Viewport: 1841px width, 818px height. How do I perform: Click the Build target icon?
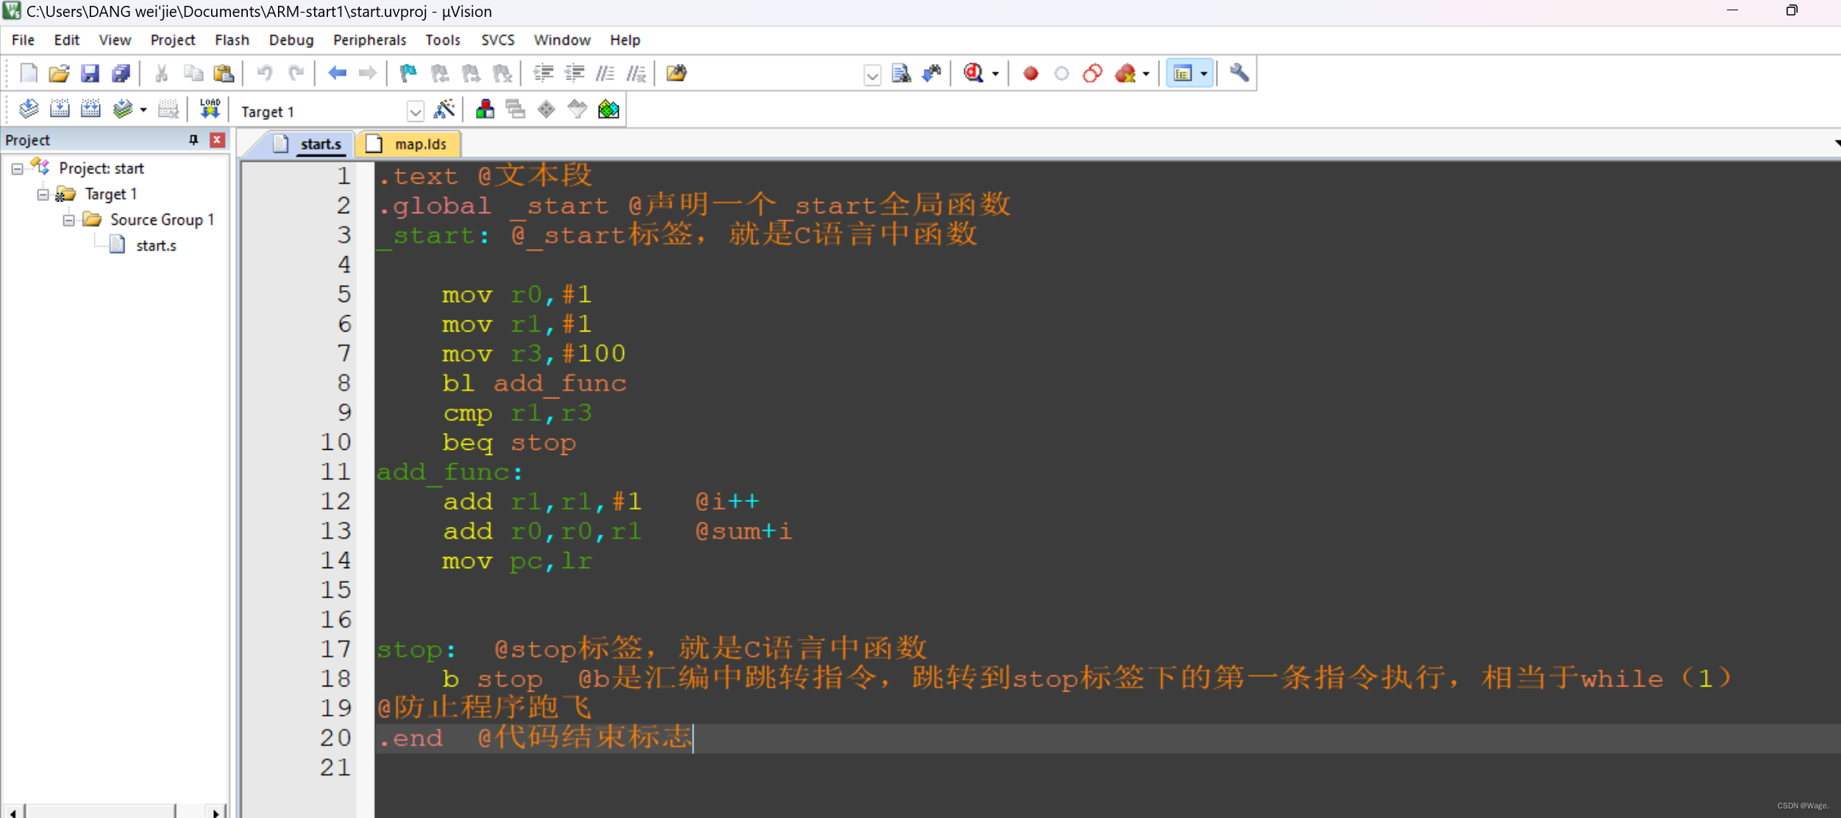click(60, 110)
